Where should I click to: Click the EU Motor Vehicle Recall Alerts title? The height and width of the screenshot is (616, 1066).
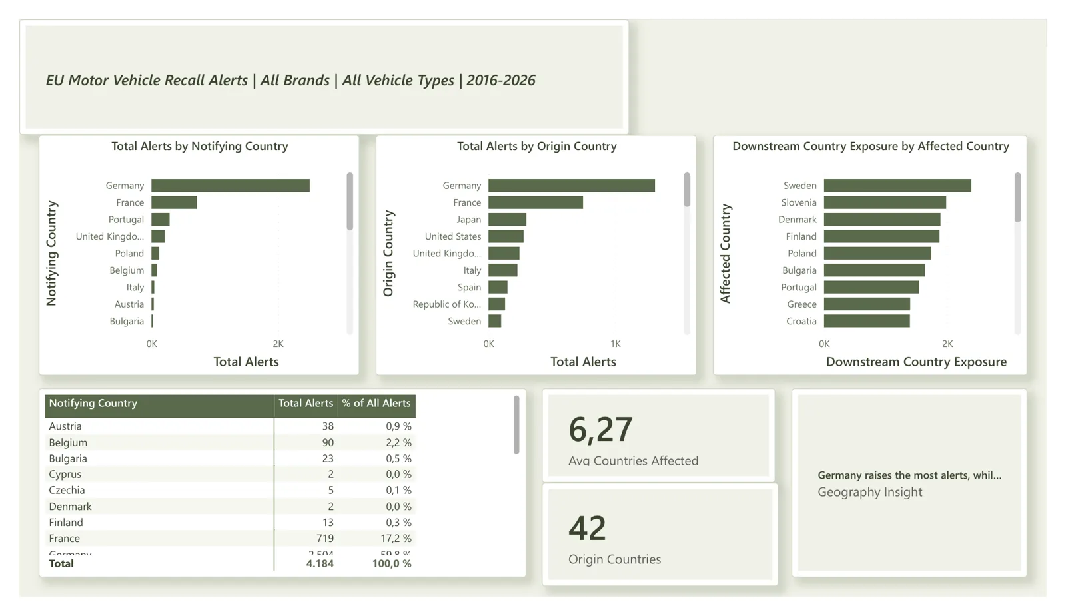pyautogui.click(x=290, y=80)
